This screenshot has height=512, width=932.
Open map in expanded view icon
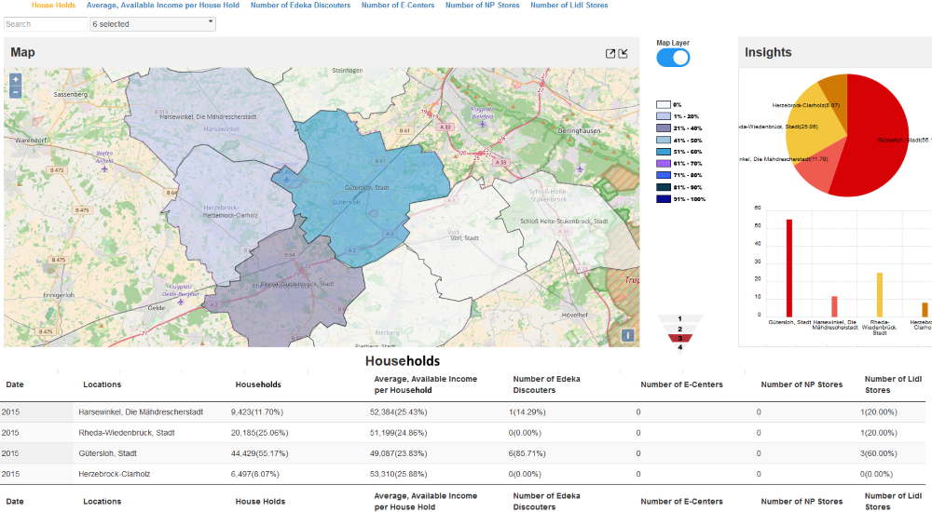tap(610, 53)
